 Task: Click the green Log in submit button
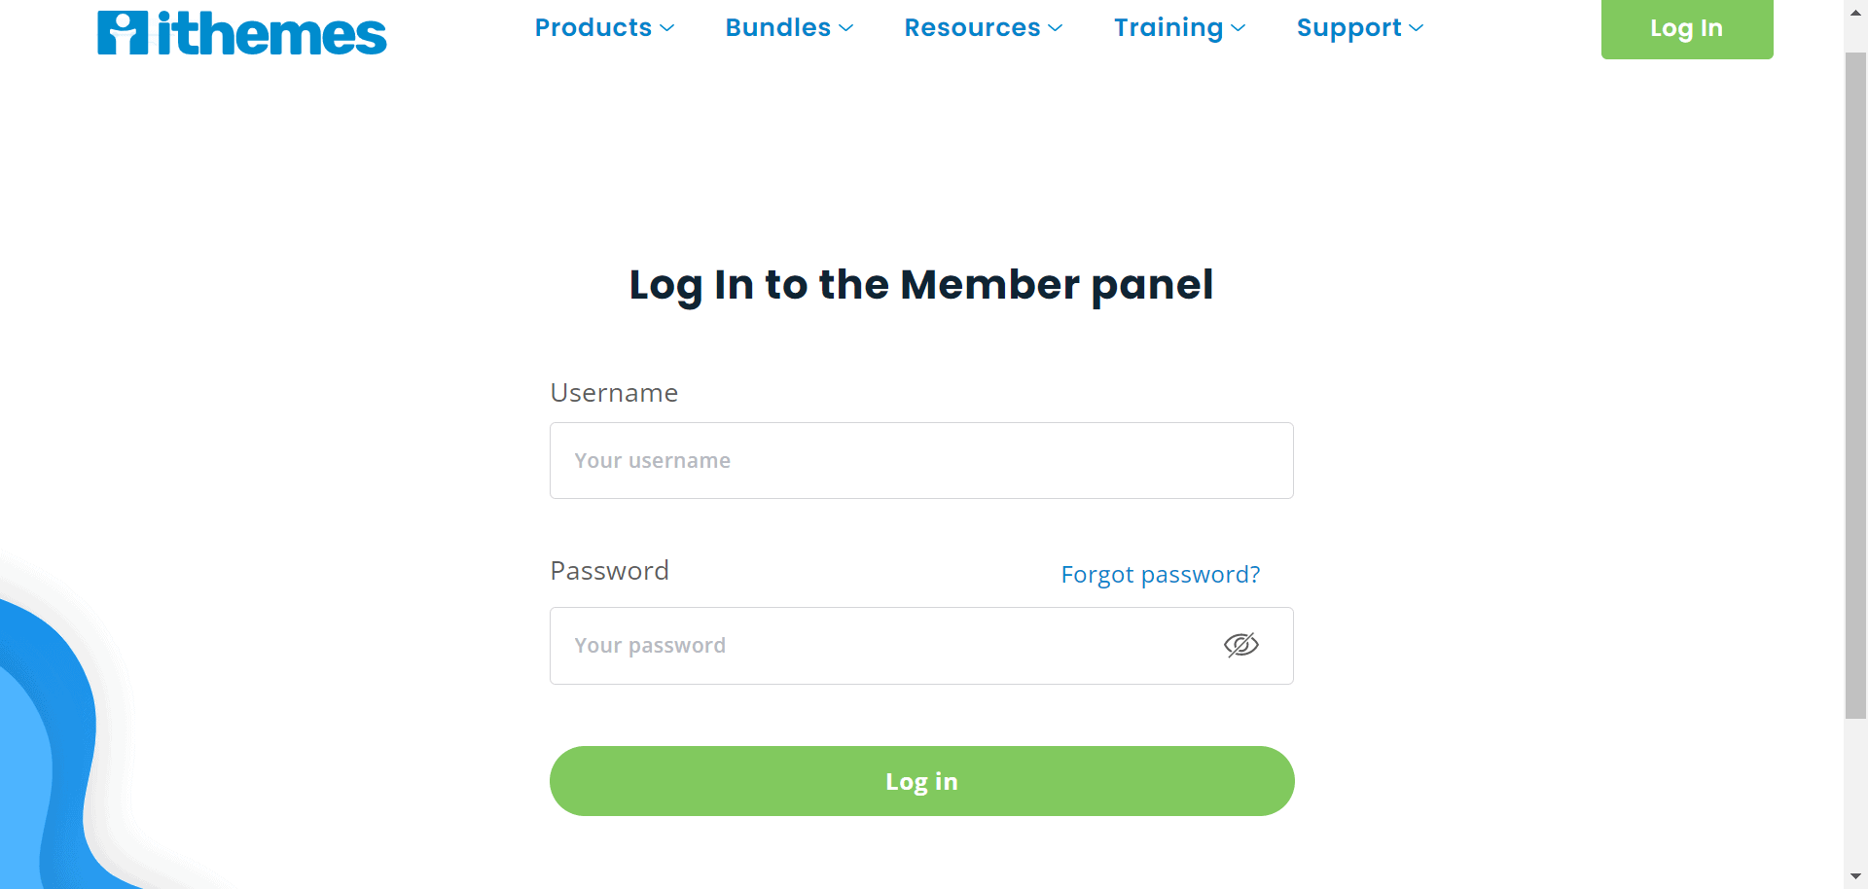pyautogui.click(x=921, y=780)
